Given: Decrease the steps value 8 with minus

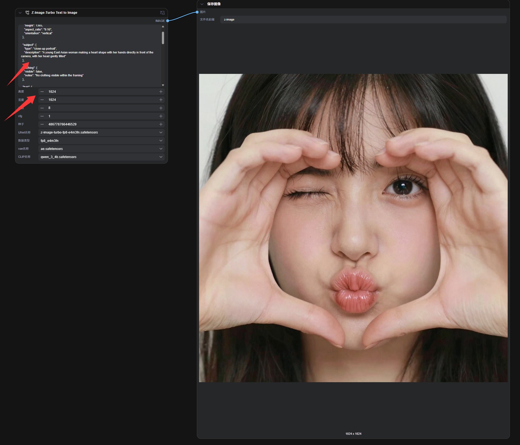Looking at the screenshot, I should (42, 108).
